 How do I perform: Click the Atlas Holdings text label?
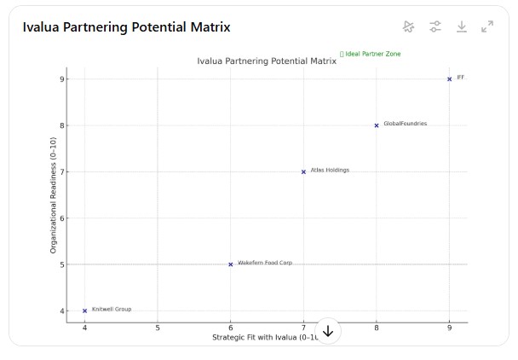pos(330,170)
